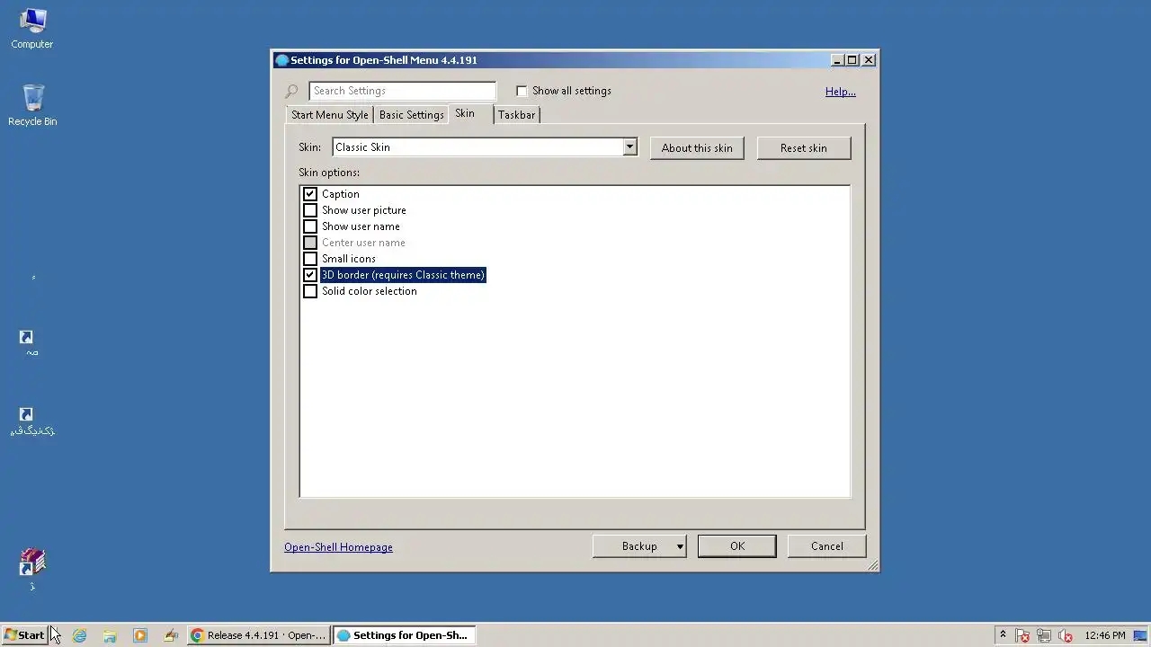Screen dimensions: 1151x647
Task: Click the network tray icon
Action: point(1044,635)
